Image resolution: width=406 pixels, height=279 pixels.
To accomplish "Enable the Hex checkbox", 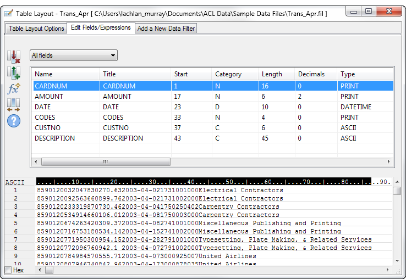I will point(8,270).
